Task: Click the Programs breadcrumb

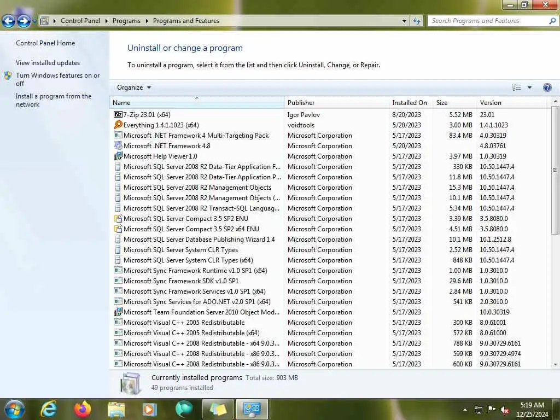Action: pyautogui.click(x=126, y=21)
